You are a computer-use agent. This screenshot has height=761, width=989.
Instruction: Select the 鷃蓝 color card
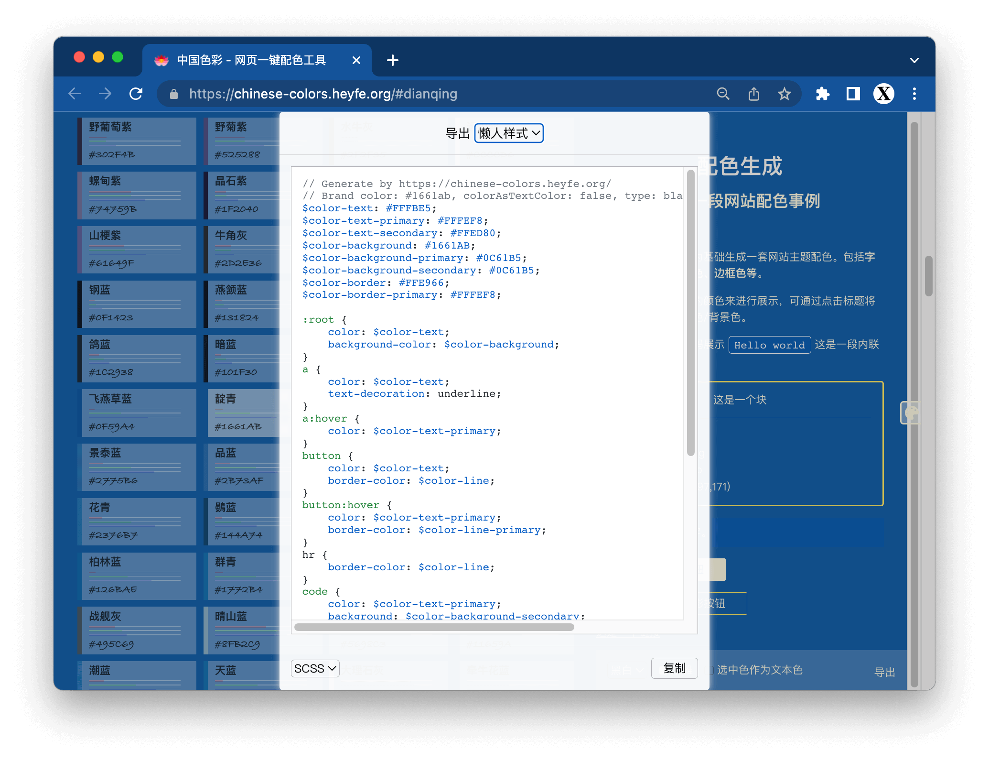pyautogui.click(x=242, y=522)
